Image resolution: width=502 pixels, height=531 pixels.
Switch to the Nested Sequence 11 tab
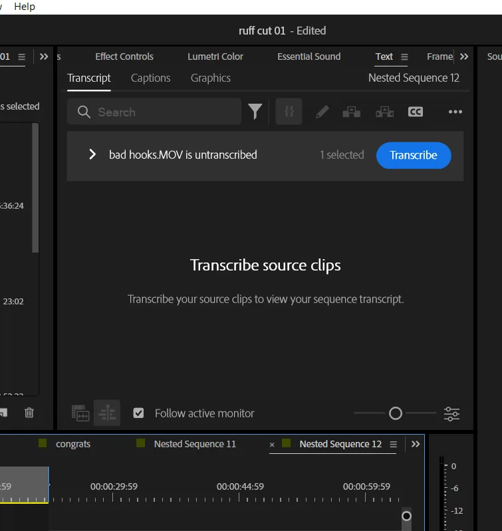coord(195,444)
